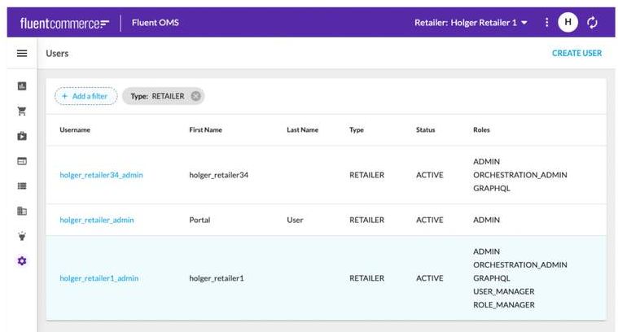Viewport: 618px width, 332px height.
Task: Click the lightbulb insights icon in sidebar
Action: (x=22, y=236)
